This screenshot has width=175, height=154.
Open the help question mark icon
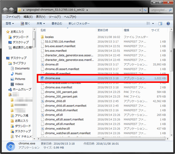168,23
